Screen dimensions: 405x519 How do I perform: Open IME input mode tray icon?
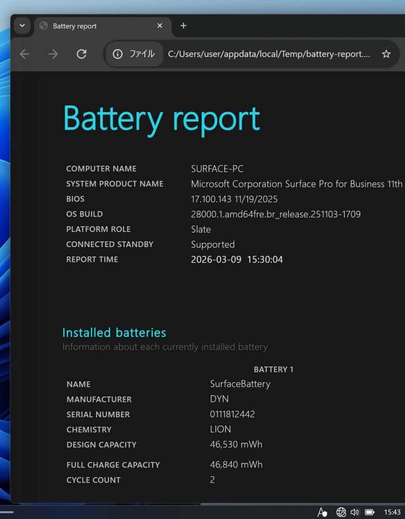click(322, 512)
